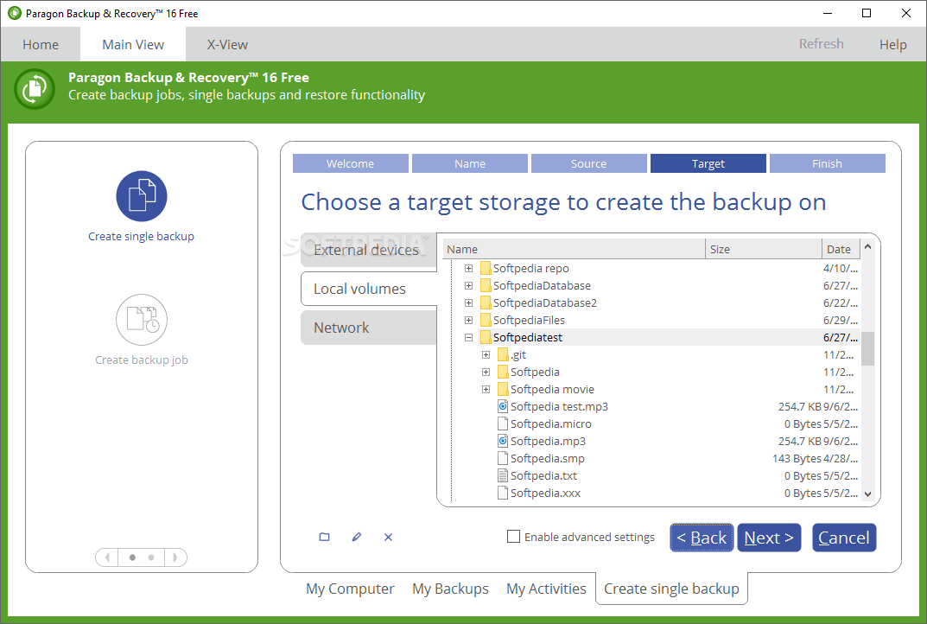Click the Softpedia test.mp3 audio file icon
The width and height of the screenshot is (927, 624).
[503, 406]
